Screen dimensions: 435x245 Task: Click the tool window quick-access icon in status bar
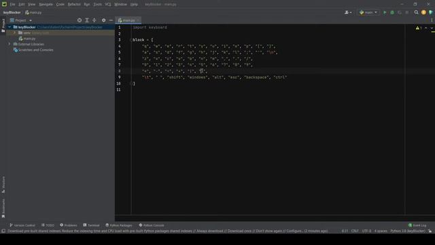tap(3, 231)
